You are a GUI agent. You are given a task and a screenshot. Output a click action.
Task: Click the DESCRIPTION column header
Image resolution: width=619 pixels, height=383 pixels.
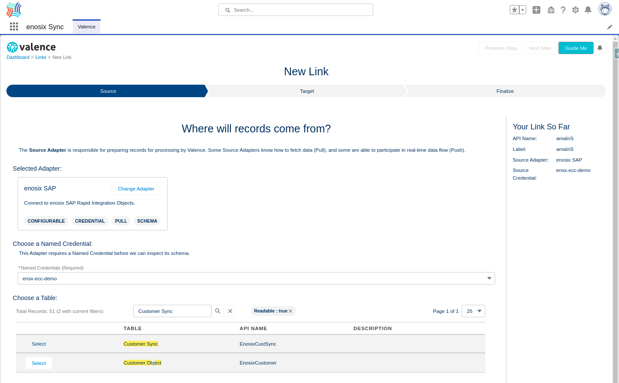pyautogui.click(x=373, y=328)
